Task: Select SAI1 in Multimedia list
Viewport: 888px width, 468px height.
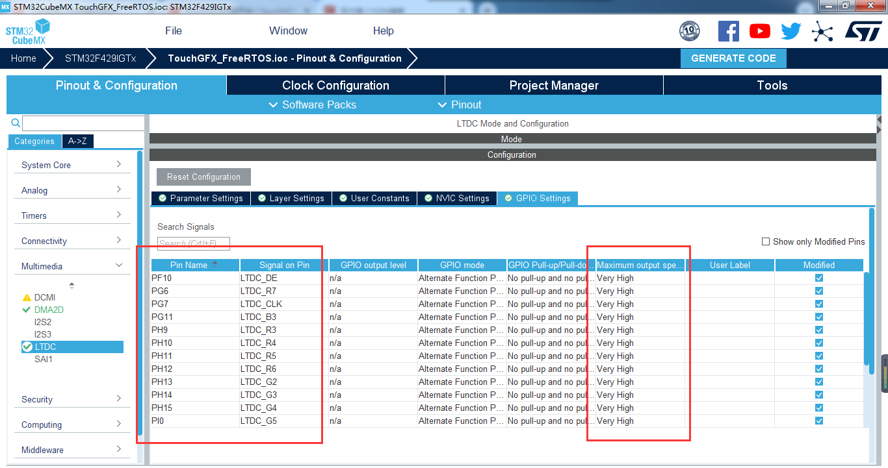Action: coord(44,359)
